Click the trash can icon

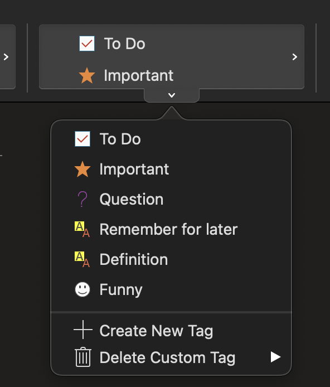[x=83, y=357]
